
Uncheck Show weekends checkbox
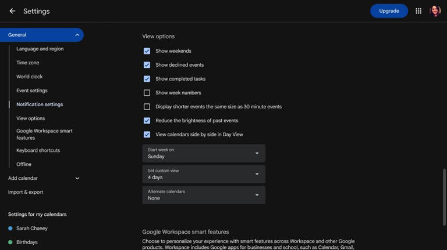147,51
